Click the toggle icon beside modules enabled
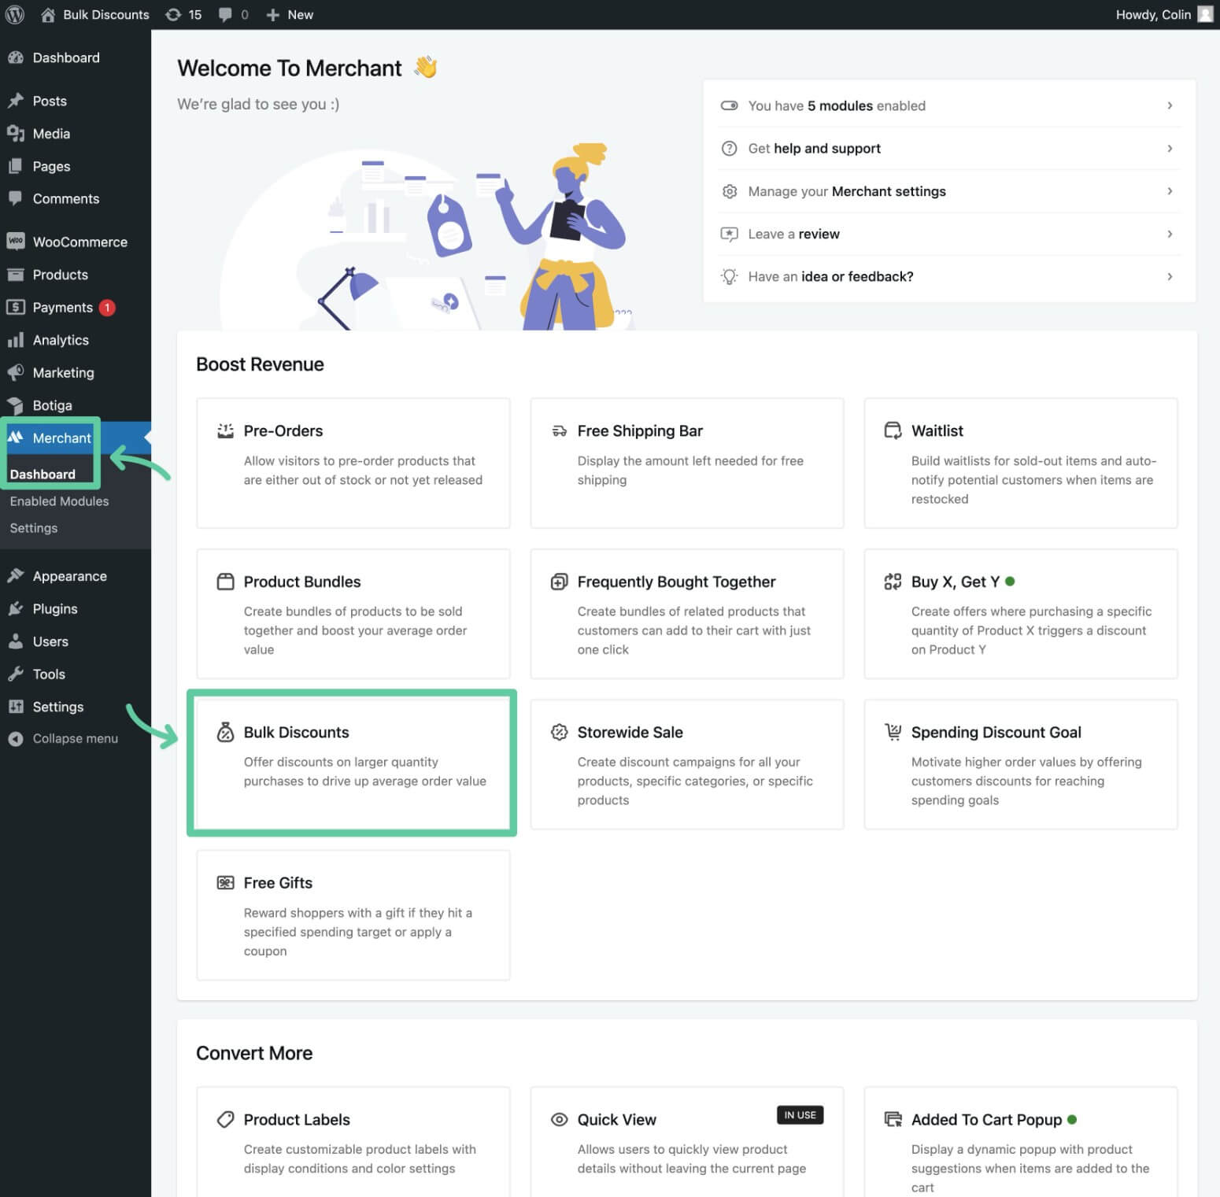Image resolution: width=1220 pixels, height=1197 pixels. tap(730, 105)
